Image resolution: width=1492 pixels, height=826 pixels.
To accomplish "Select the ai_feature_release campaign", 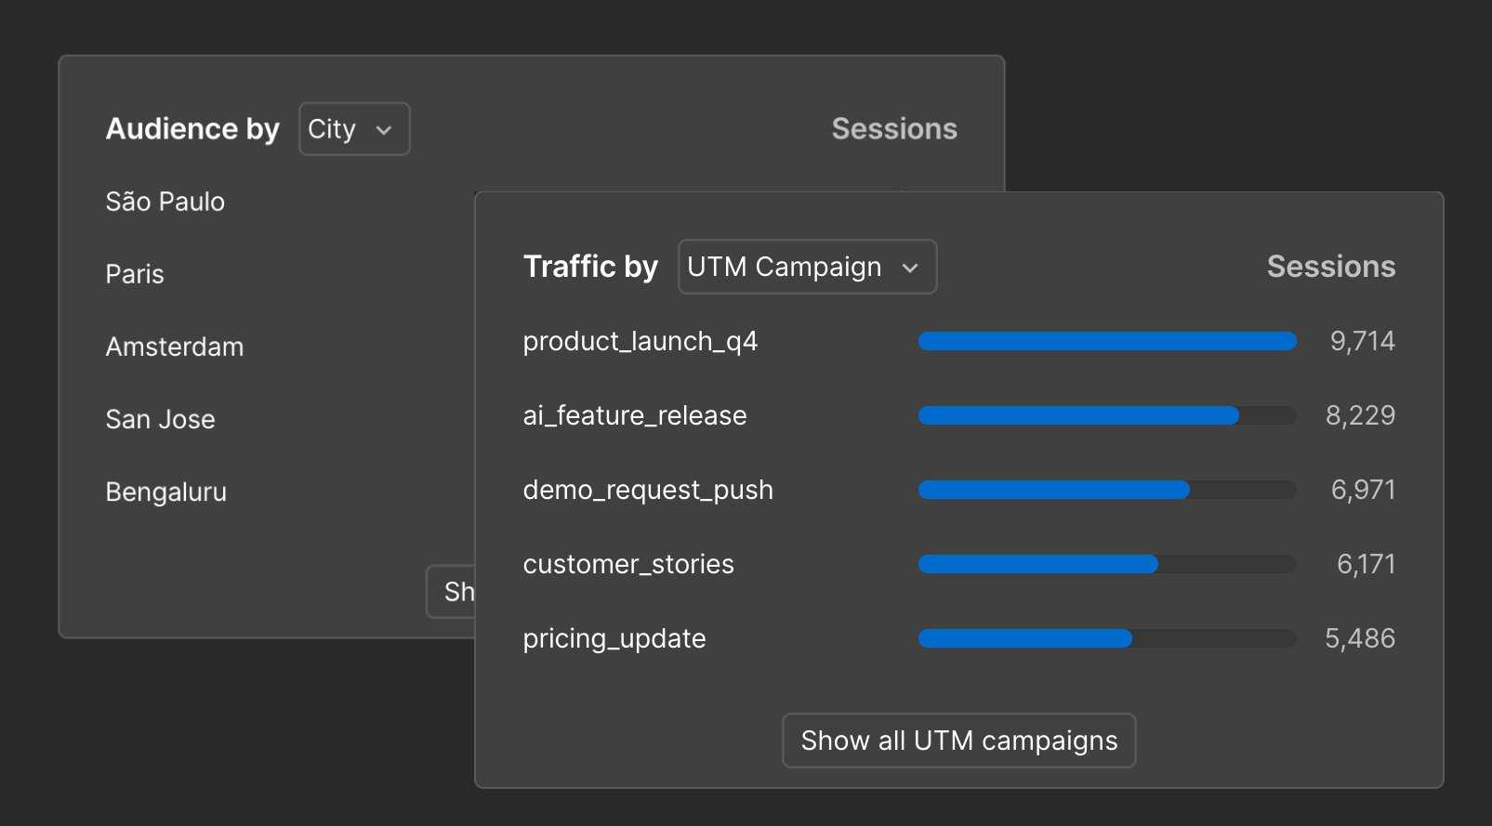I will click(x=635, y=415).
